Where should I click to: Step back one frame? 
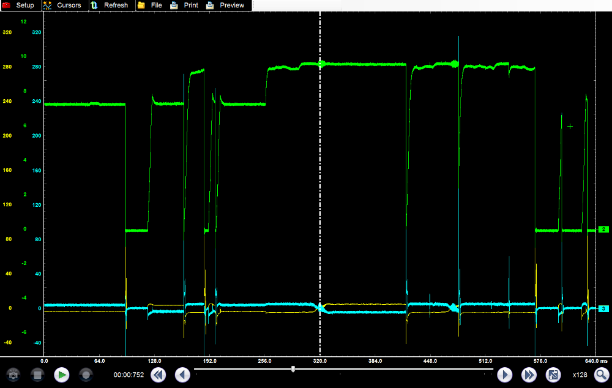(182, 375)
